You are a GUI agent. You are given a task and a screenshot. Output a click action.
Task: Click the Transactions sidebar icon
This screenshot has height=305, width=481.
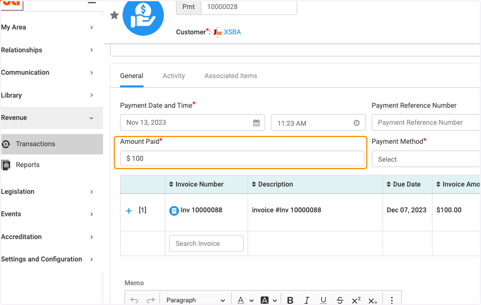6,144
